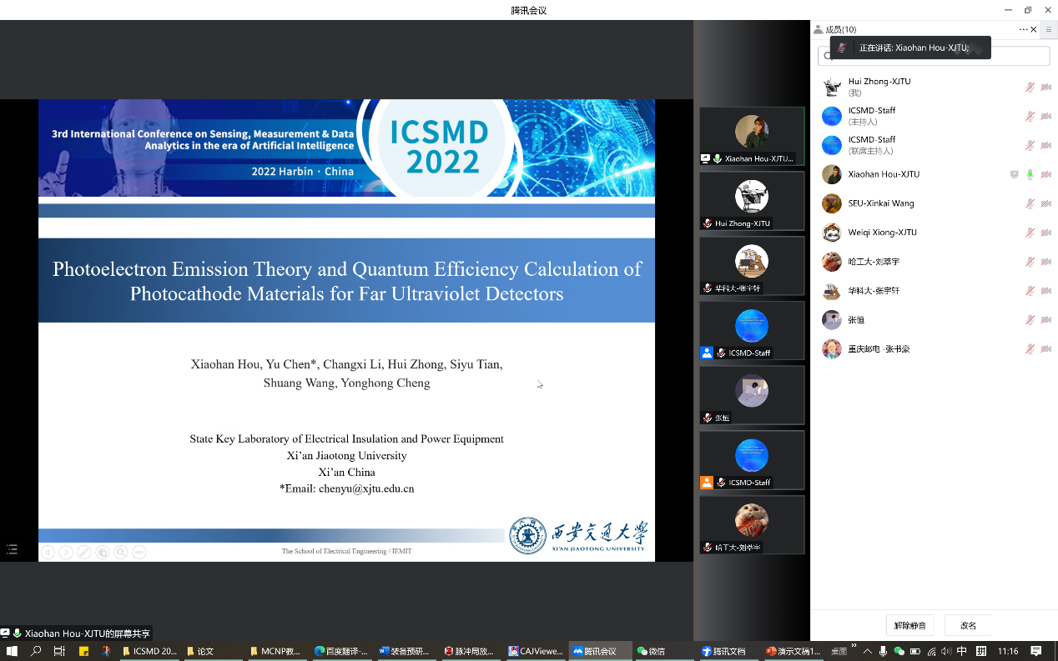1058x661 pixels.
Task: Expand hidden system tray icons chevron
Action: (868, 651)
